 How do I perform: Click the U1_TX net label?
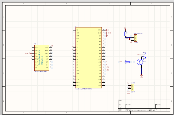107,70
